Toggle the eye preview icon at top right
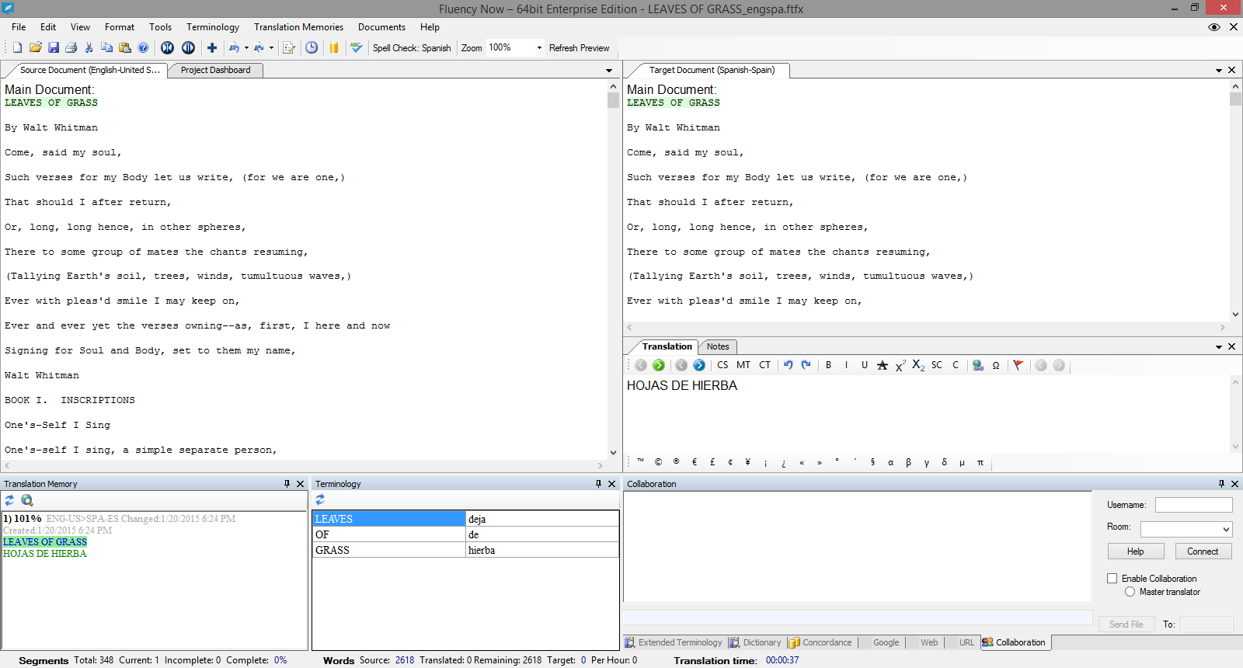Image resolution: width=1243 pixels, height=668 pixels. pos(1214,27)
